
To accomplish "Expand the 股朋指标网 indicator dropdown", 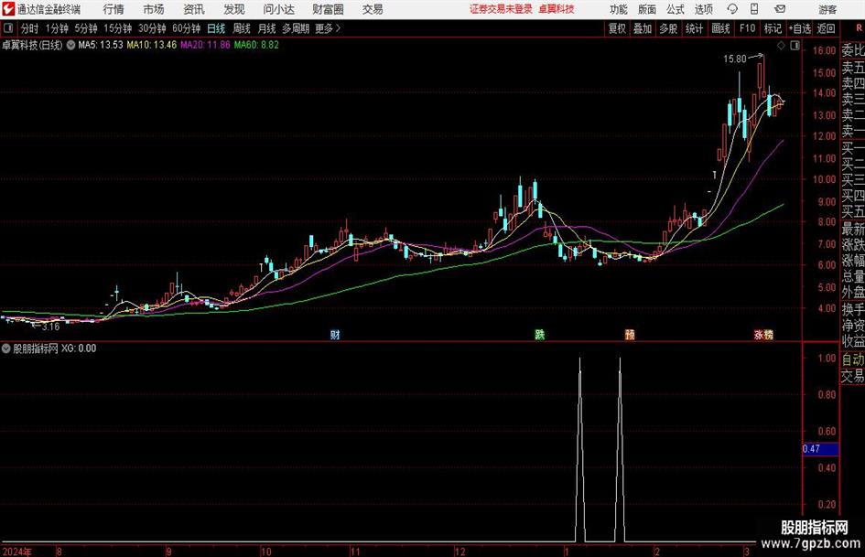I will point(6,348).
